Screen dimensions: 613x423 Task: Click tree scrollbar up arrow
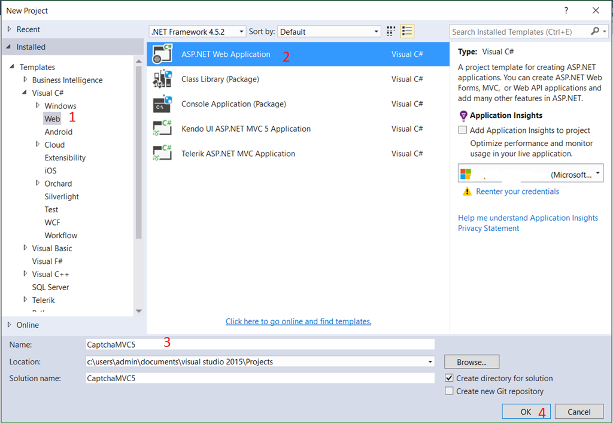click(x=138, y=61)
